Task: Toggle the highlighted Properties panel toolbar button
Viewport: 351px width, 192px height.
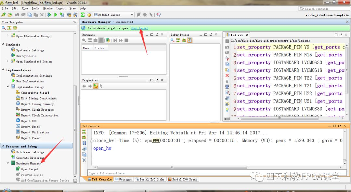Action: 95,86
